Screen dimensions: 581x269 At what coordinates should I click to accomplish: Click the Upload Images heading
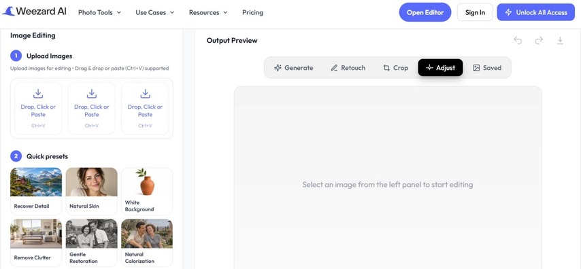pos(49,56)
